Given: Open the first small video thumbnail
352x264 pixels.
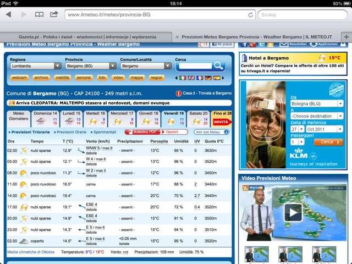Looking at the screenshot, I should (x=257, y=255).
